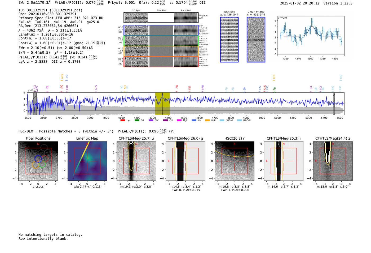Click the P(Lyα): 0.001 header value
Viewport: 371px width, 253px height.
click(x=121, y=2)
